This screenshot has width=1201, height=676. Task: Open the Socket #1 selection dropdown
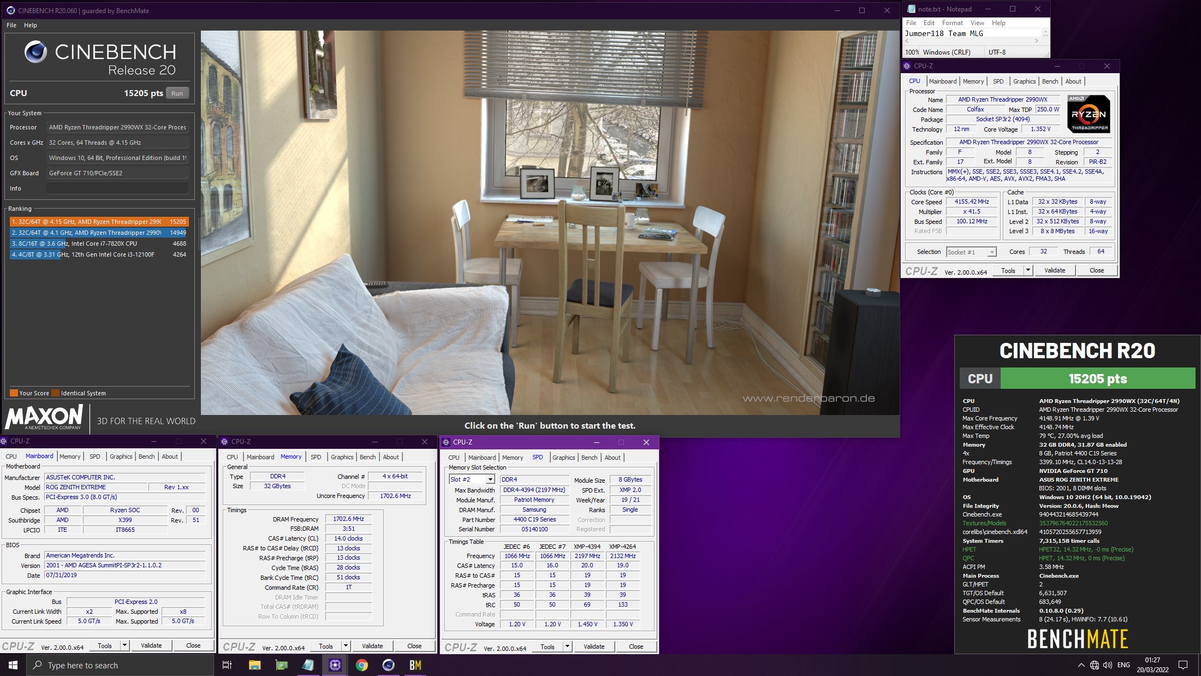[x=991, y=252]
